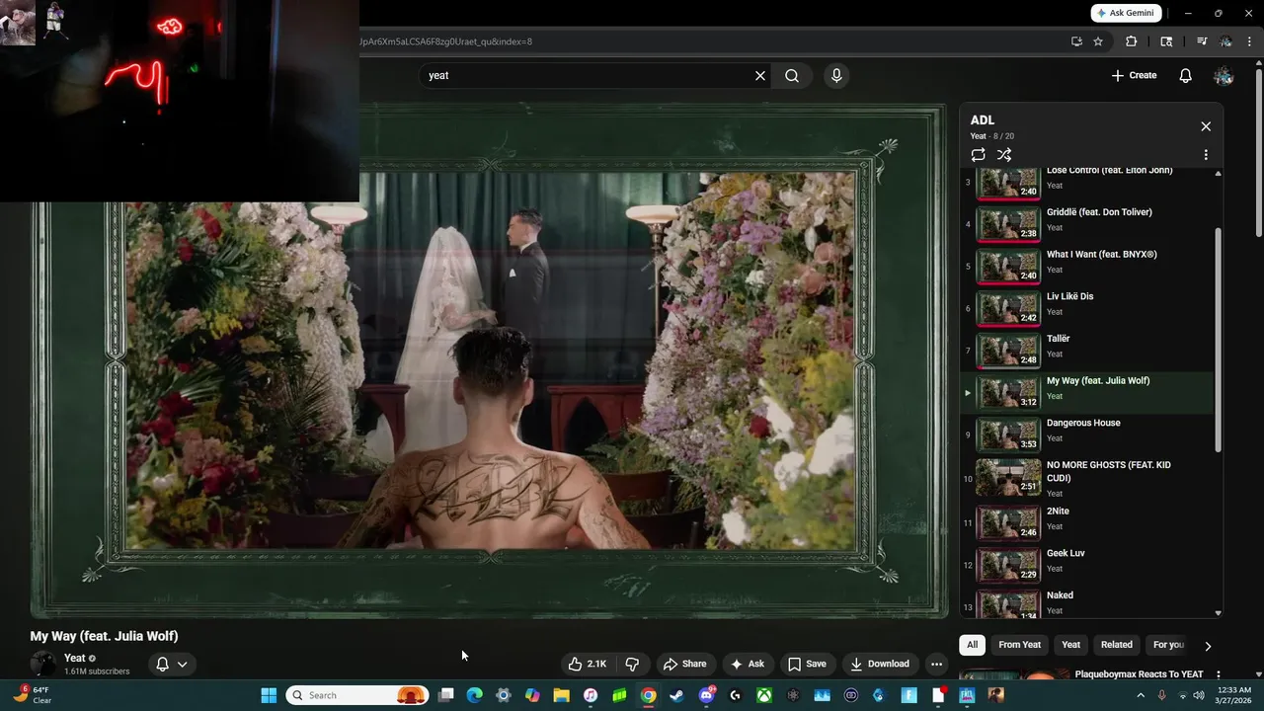Close the ADL playlist panel

pyautogui.click(x=1206, y=126)
